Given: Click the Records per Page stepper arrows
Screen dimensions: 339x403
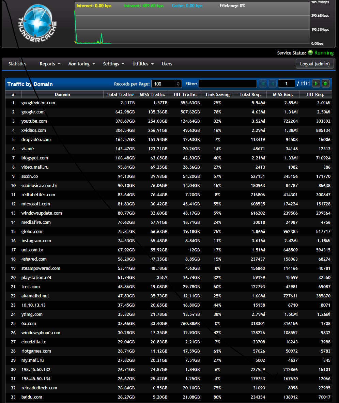Looking at the screenshot, I should (178, 84).
